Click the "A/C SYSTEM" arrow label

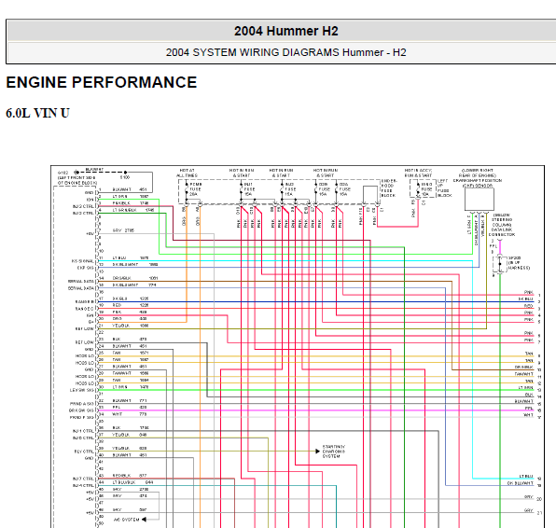pos(126,520)
